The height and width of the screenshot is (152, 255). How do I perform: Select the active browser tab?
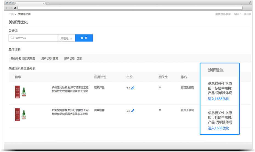coord(30,3)
